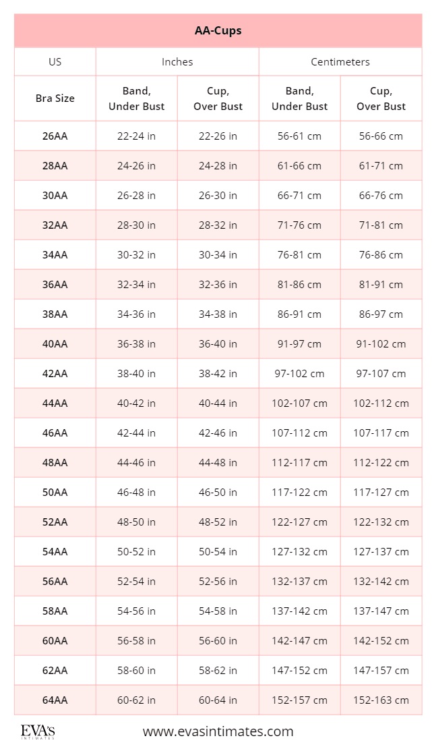This screenshot has height=753, width=436.
Task: Select the 50AA size row label
Action: [x=55, y=492]
